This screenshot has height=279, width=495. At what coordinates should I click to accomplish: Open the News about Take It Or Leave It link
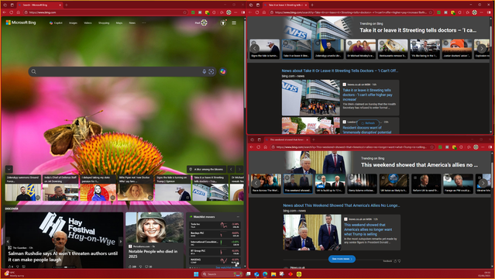pyautogui.click(x=339, y=71)
